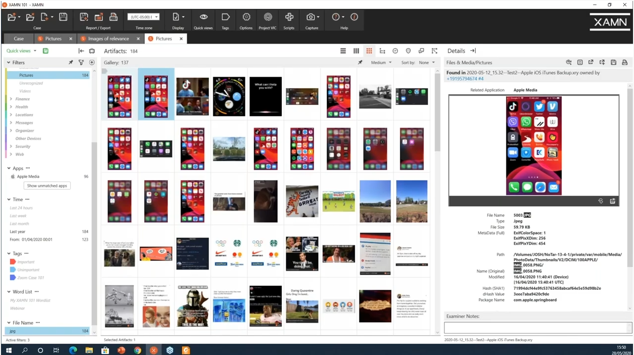
Task: Open the Project VIC tool
Action: click(267, 17)
